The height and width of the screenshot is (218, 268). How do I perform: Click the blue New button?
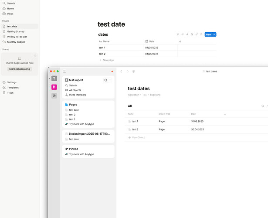pos(209,34)
